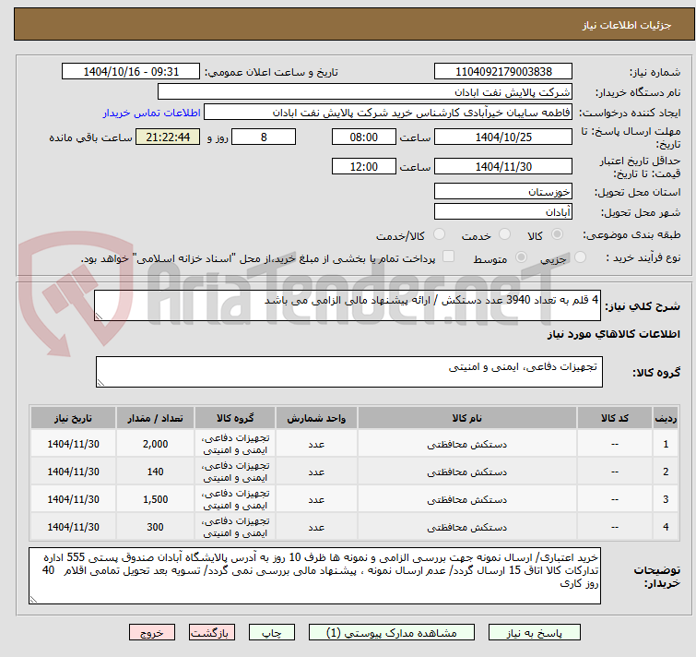Click the validity time field 12:00
Screen dimensions: 696x657
[364, 167]
